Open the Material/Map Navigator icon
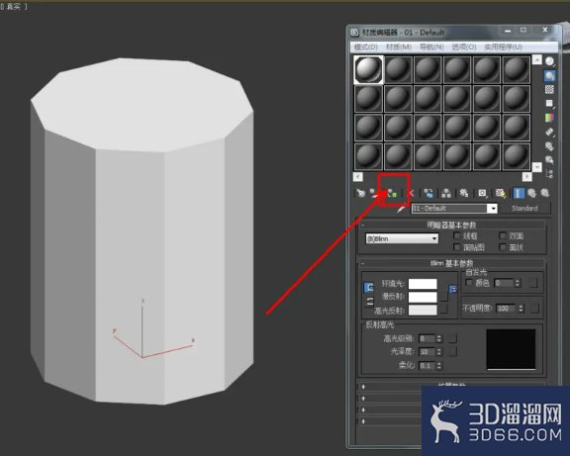Screen dimensions: 570x456 pyautogui.click(x=549, y=174)
